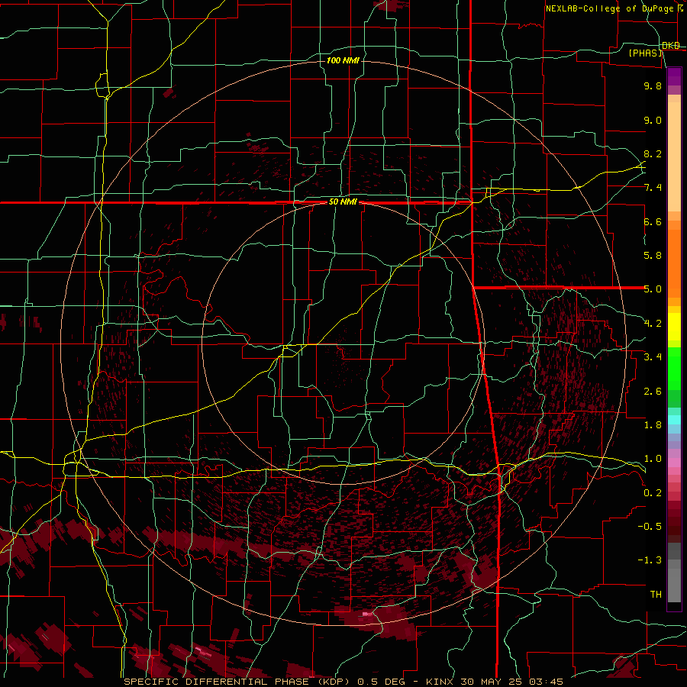Click the KINX radar site identifier
687x687 pixels.
click(440, 682)
